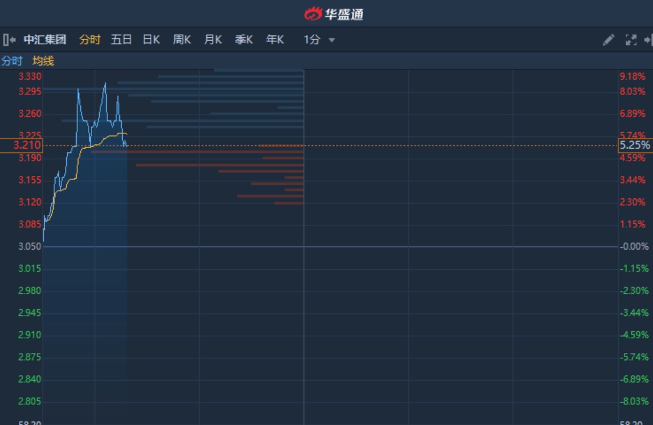Select the 月K candlestick tab

pyautogui.click(x=213, y=40)
